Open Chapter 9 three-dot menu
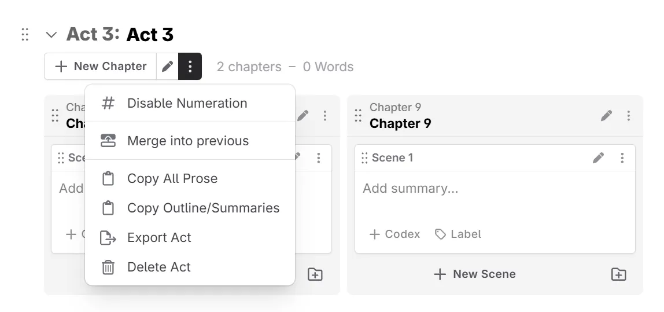 tap(629, 116)
